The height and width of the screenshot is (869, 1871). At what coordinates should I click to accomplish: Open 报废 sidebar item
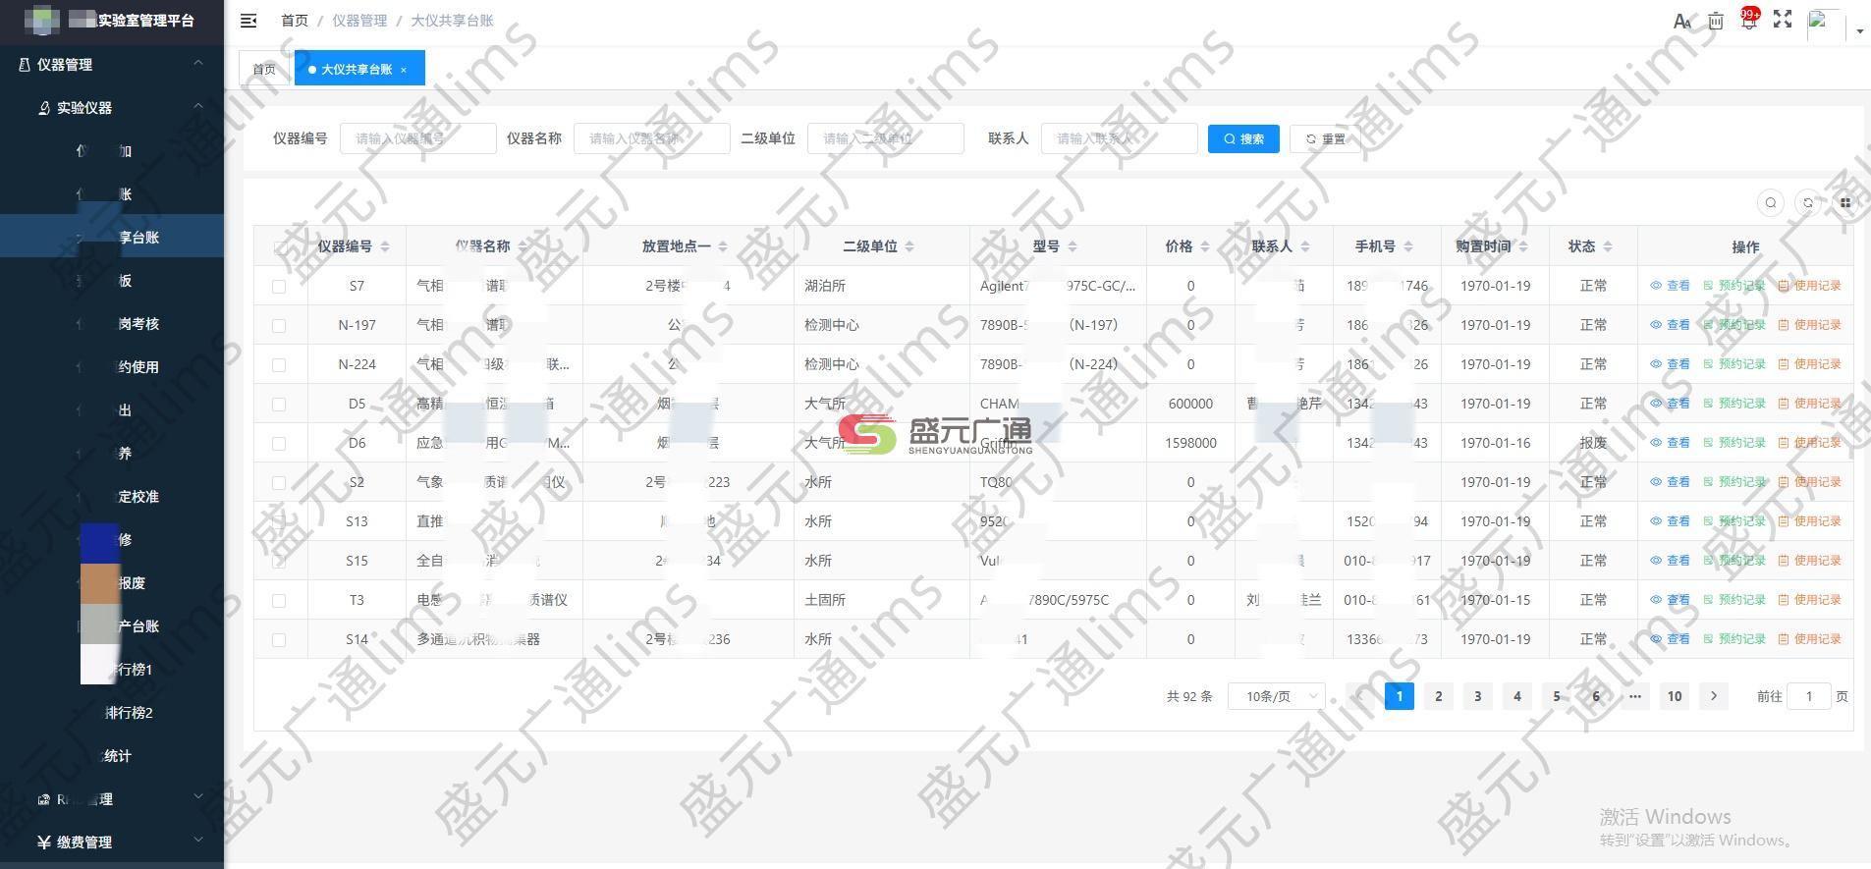click(112, 582)
